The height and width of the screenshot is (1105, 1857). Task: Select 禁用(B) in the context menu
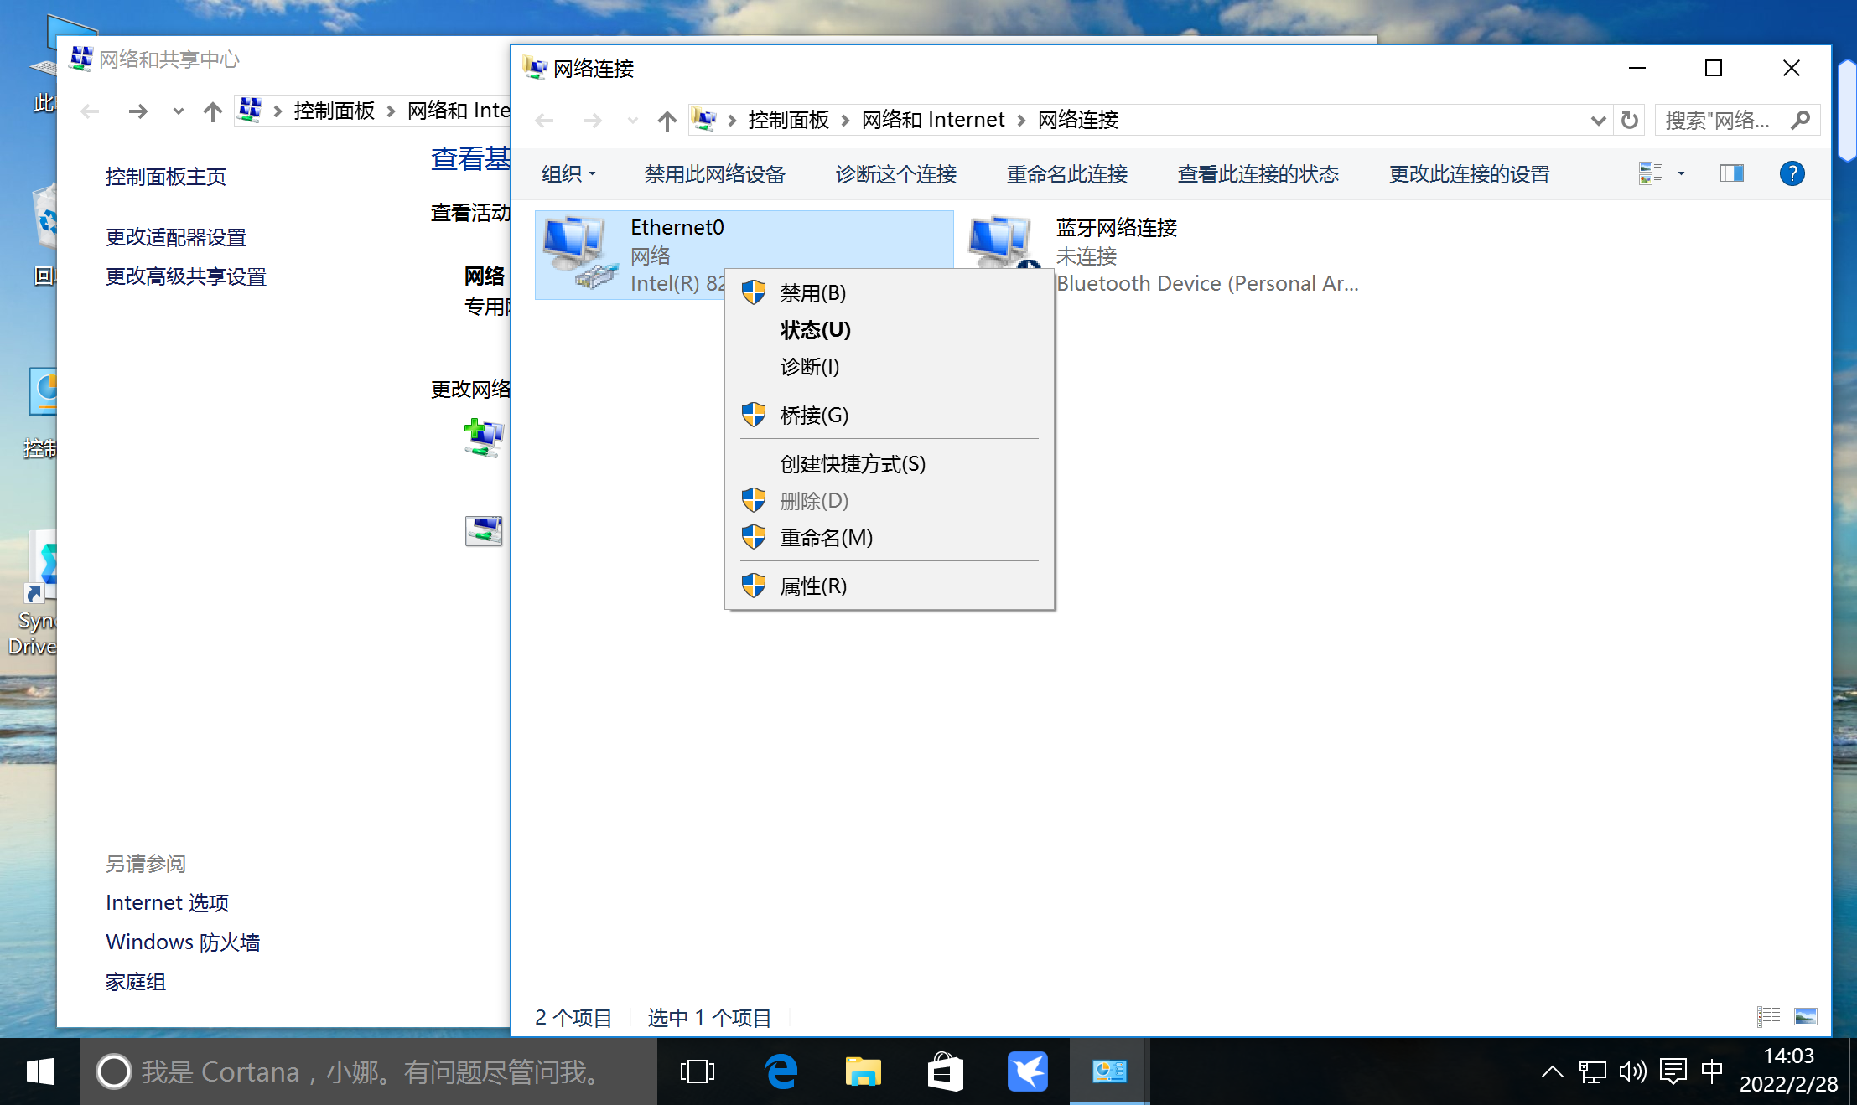812,293
